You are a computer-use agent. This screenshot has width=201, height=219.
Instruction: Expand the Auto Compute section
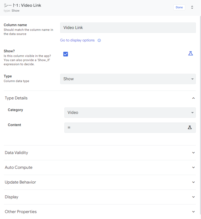coord(194,167)
